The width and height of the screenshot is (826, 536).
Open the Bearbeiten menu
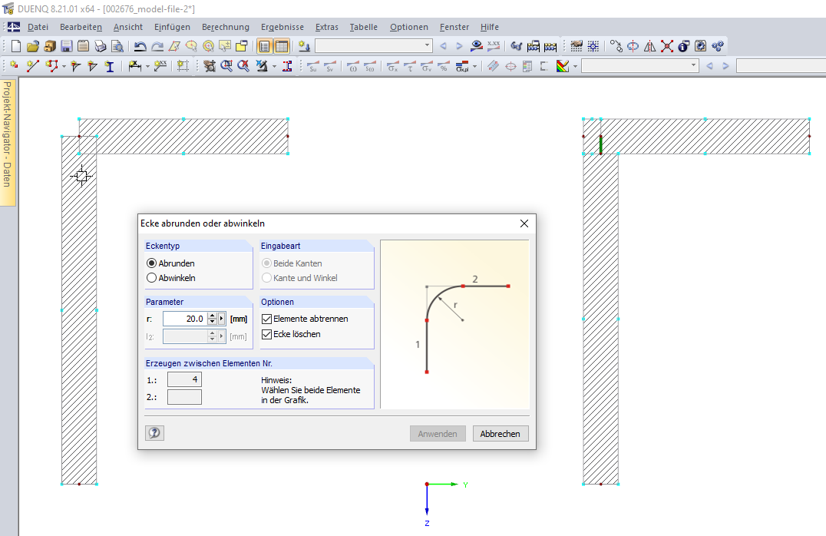[81, 27]
